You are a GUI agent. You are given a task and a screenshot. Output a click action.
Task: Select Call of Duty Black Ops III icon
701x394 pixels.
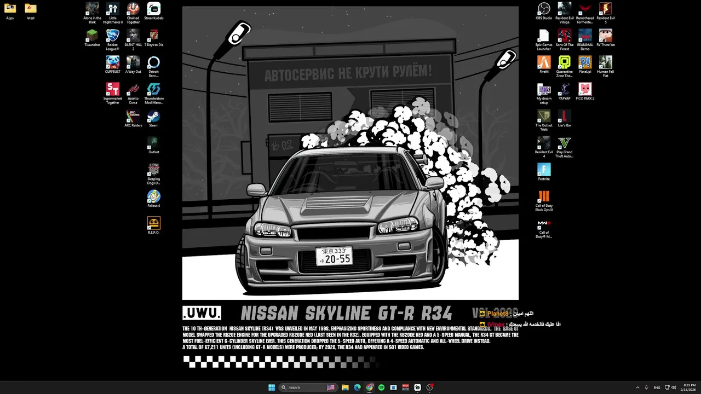click(544, 201)
